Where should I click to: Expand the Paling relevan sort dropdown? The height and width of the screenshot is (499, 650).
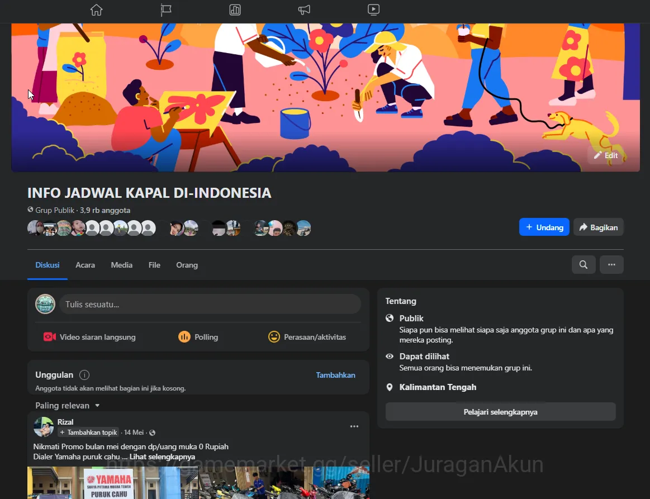pos(68,405)
